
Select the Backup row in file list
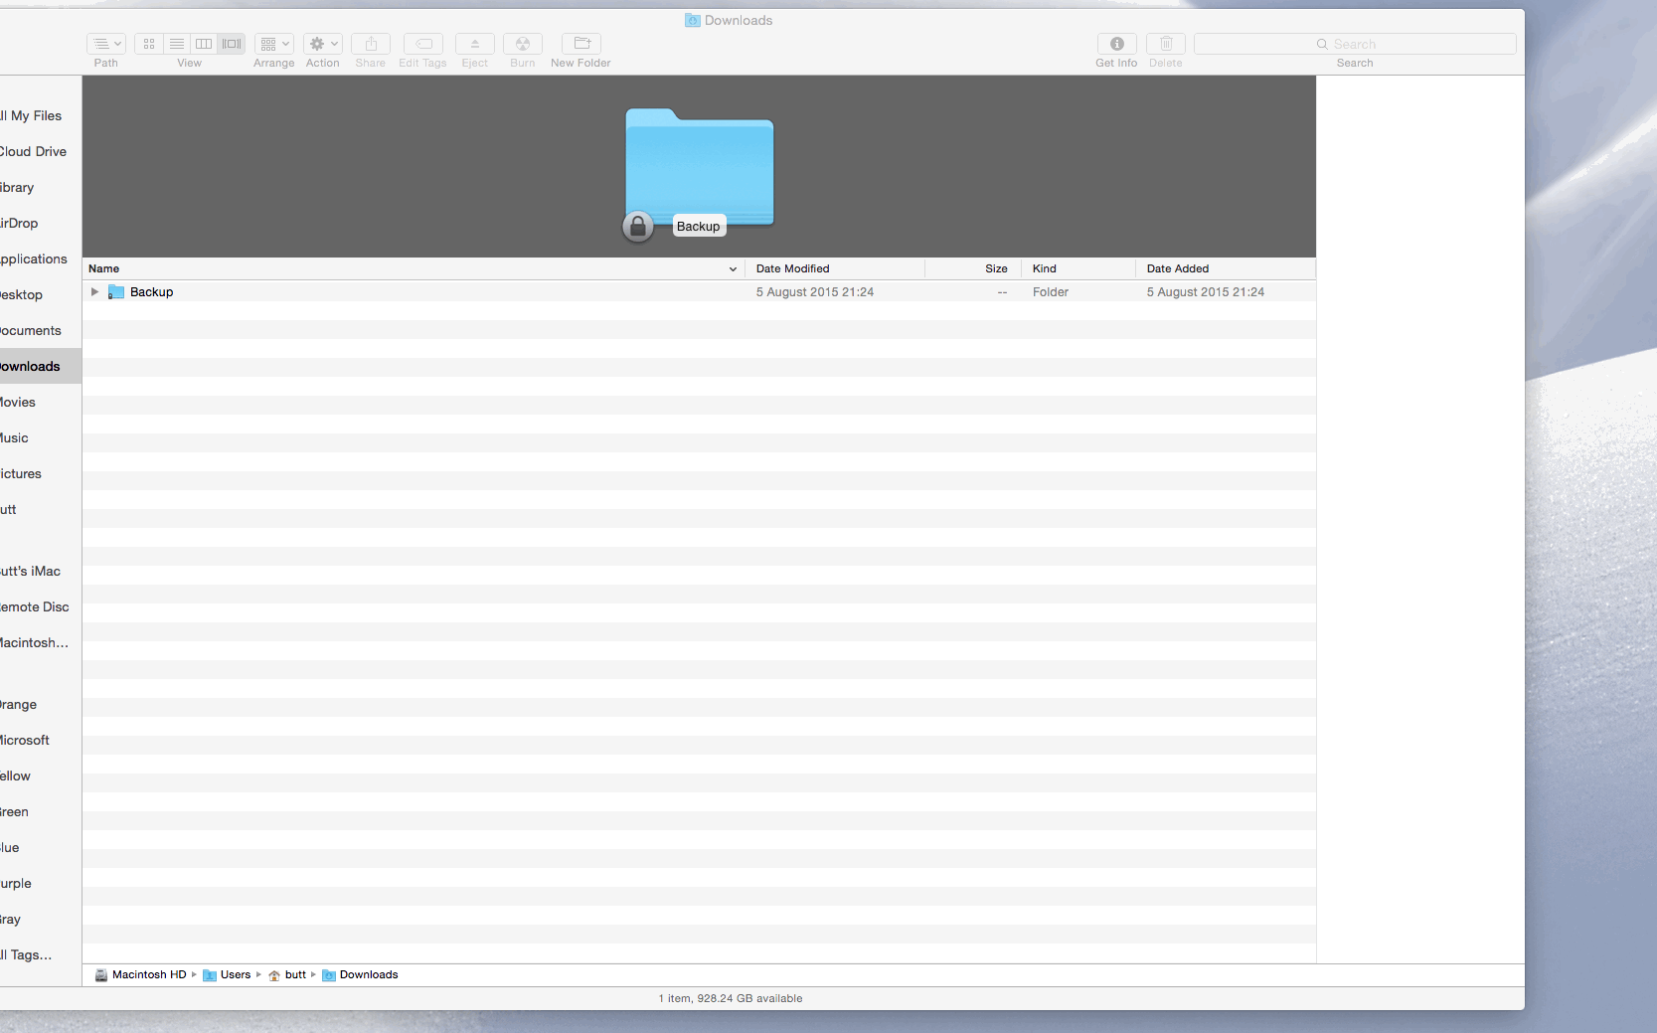pos(699,292)
